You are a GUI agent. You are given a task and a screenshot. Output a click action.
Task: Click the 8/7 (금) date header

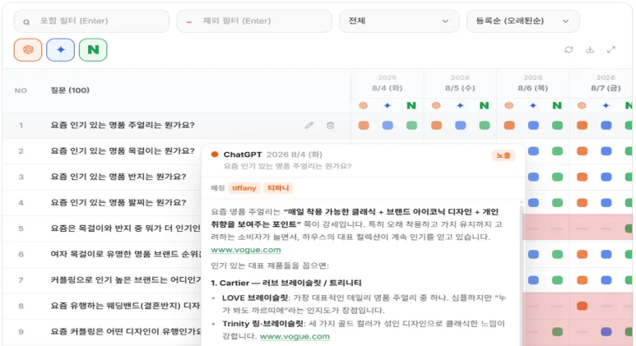(x=606, y=88)
